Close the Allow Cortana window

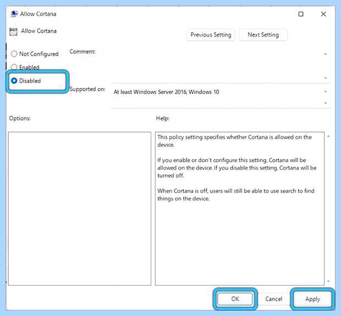coord(323,14)
